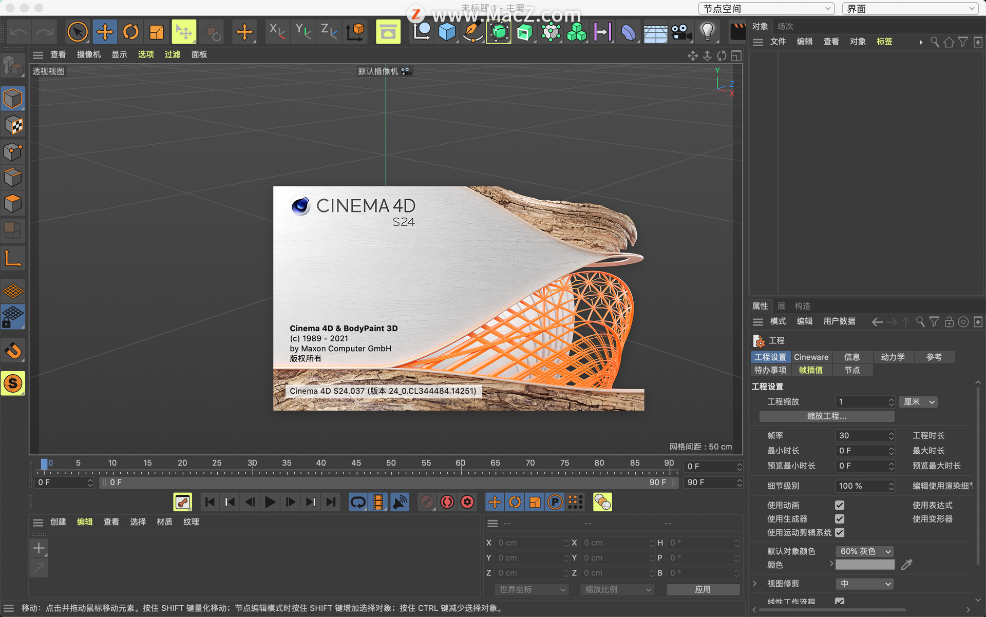Screen dimensions: 986x617
Task: Toggle 使用运动剪辑系统 checkbox
Action: pyautogui.click(x=840, y=532)
